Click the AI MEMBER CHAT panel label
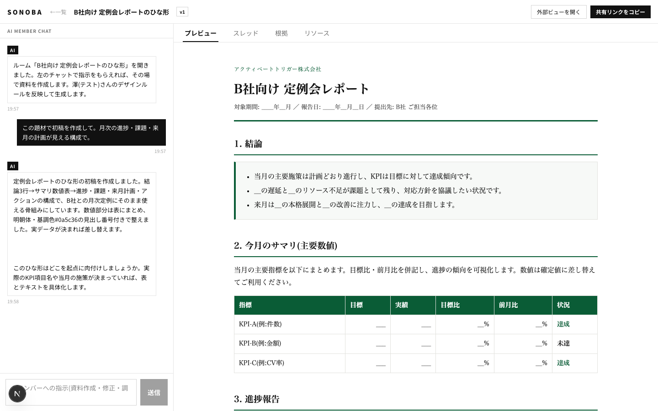Viewport: 658px width, 411px height. (29, 31)
